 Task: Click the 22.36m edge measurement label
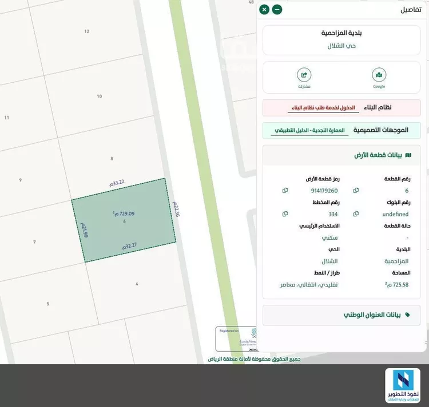[176, 209]
